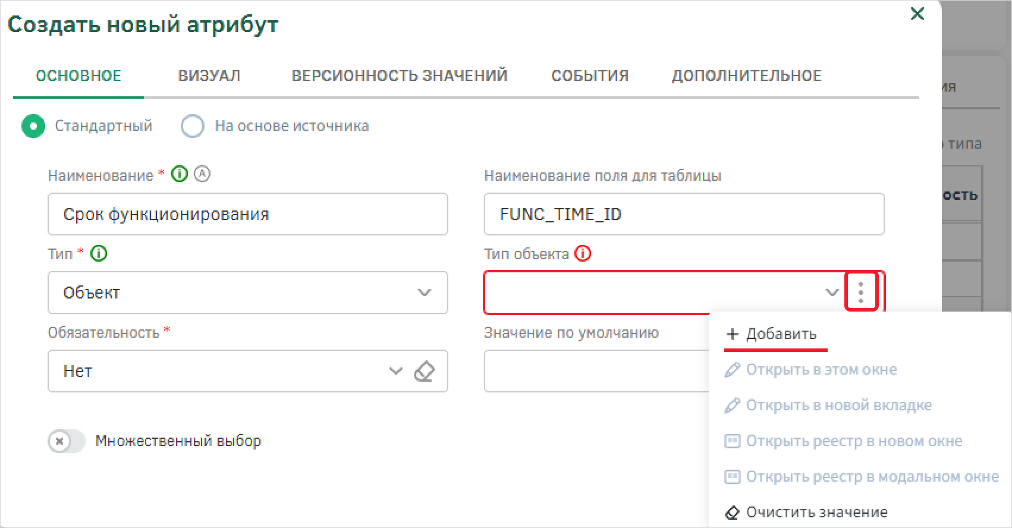This screenshot has height=528, width=1012.
Task: Switch to the ВИЗУАЛ tab
Action: coord(209,76)
